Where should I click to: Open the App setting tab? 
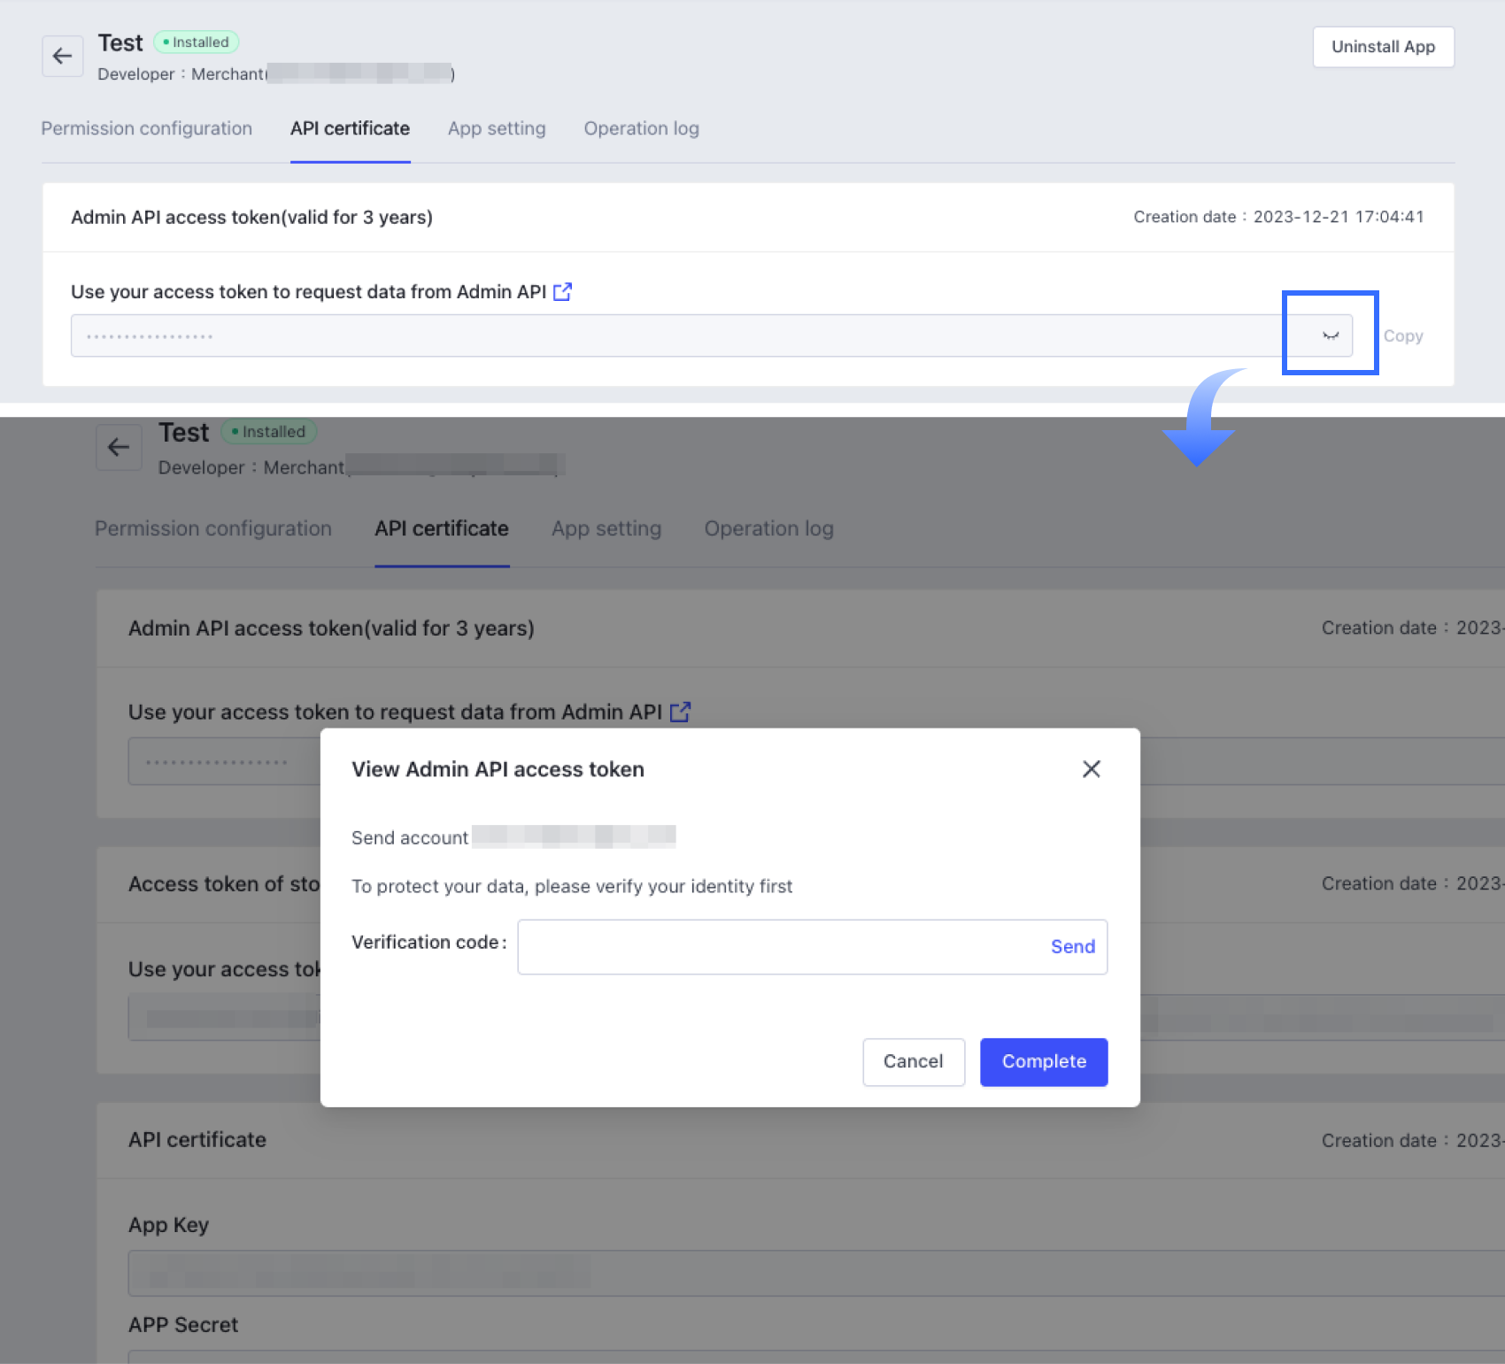(497, 129)
